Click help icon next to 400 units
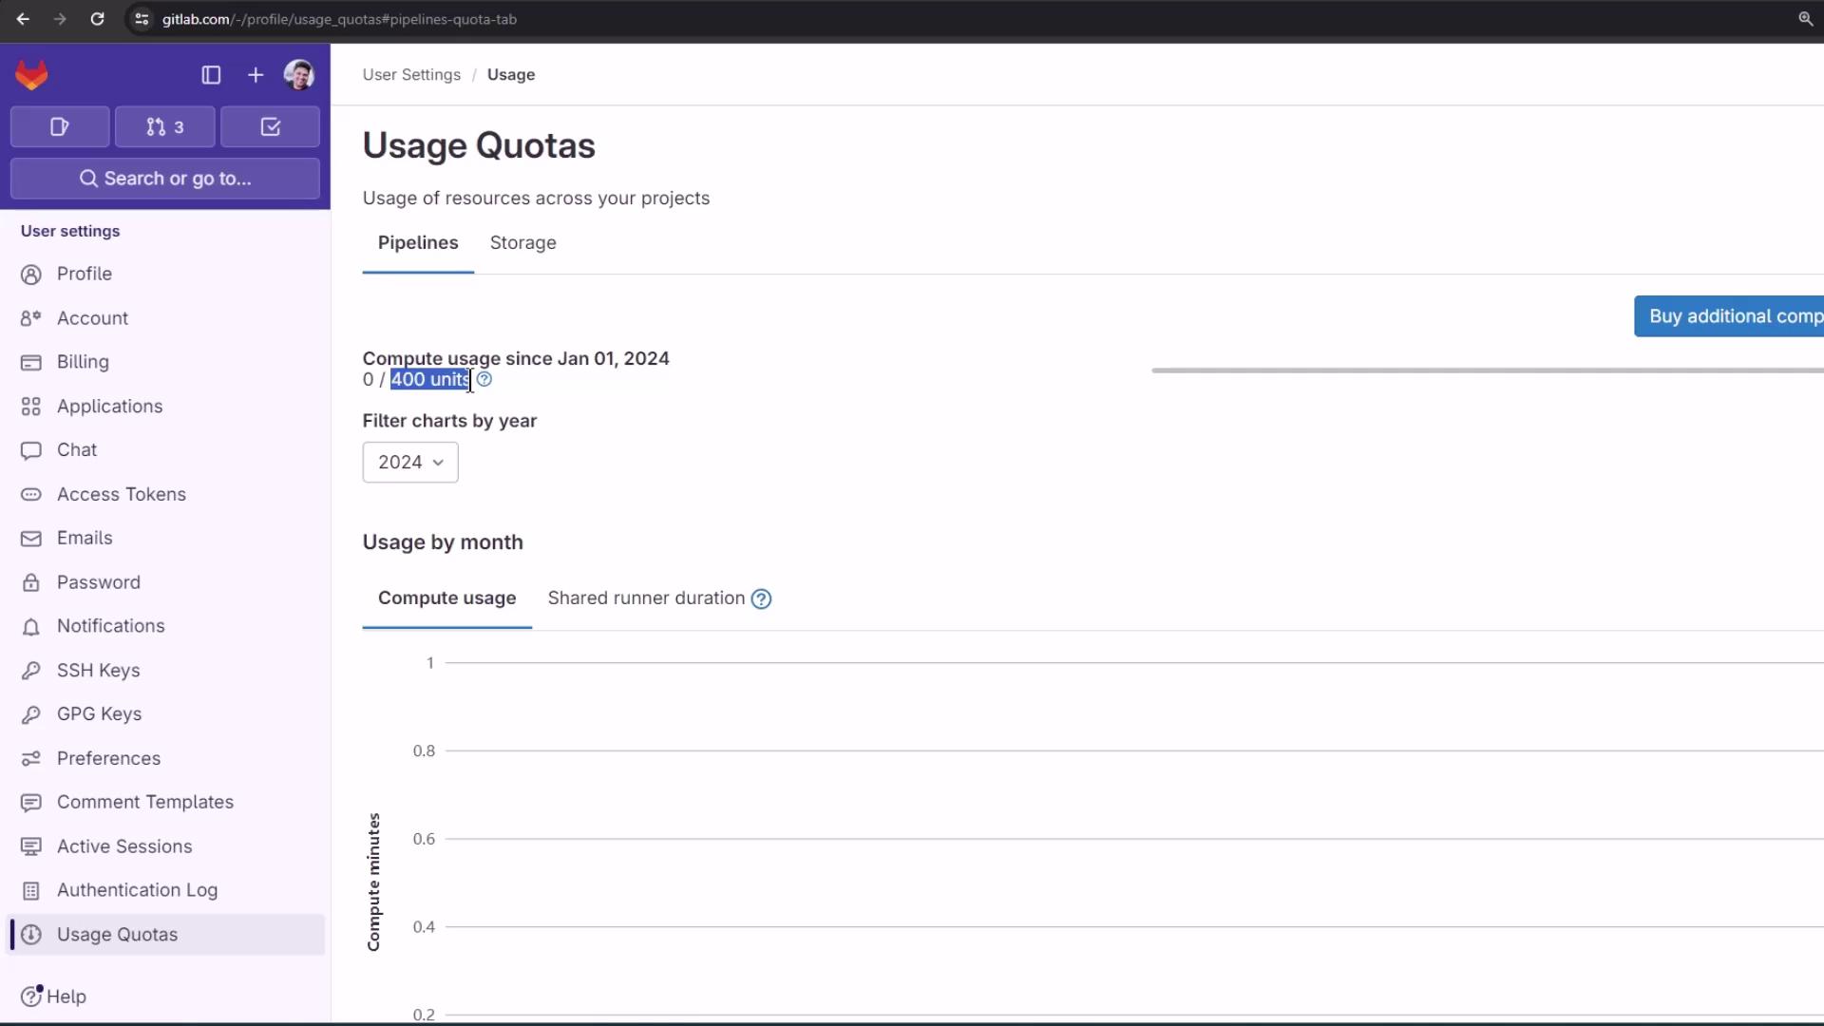Viewport: 1824px width, 1026px height. pos(484,380)
